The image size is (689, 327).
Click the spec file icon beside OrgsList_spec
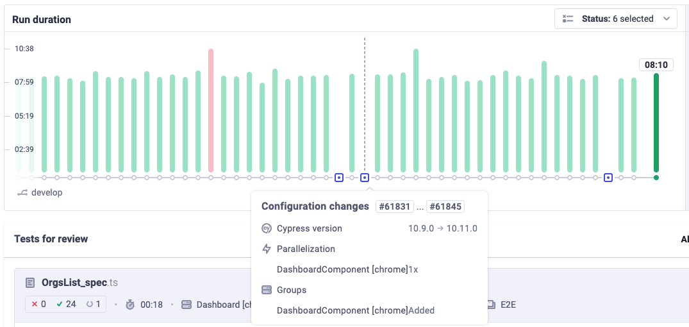pos(30,283)
